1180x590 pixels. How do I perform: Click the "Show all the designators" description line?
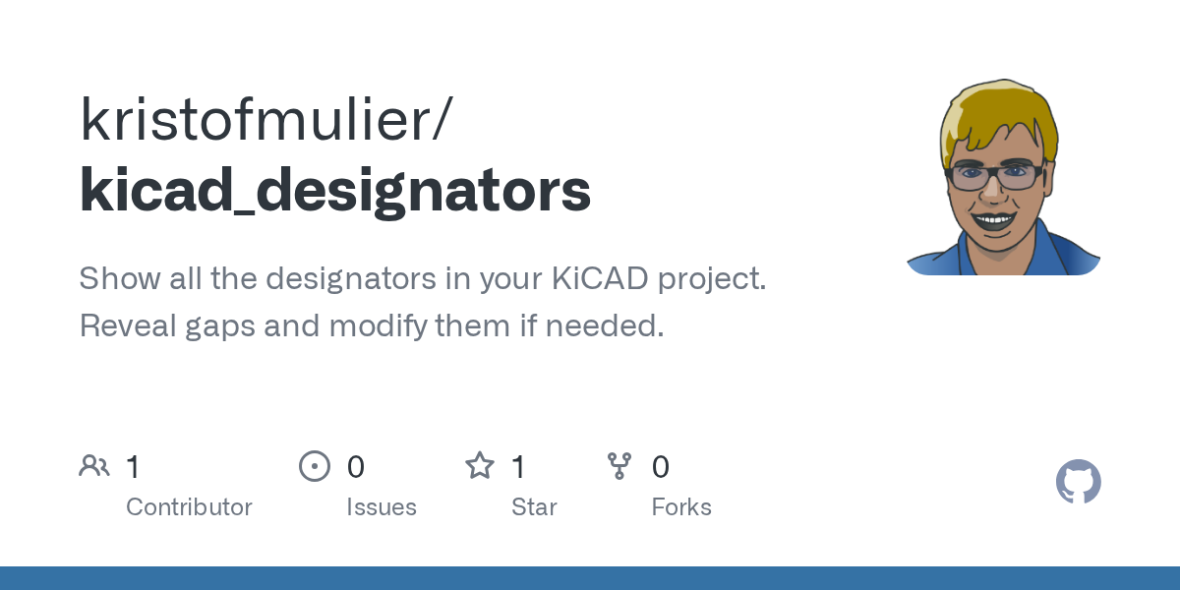point(423,278)
